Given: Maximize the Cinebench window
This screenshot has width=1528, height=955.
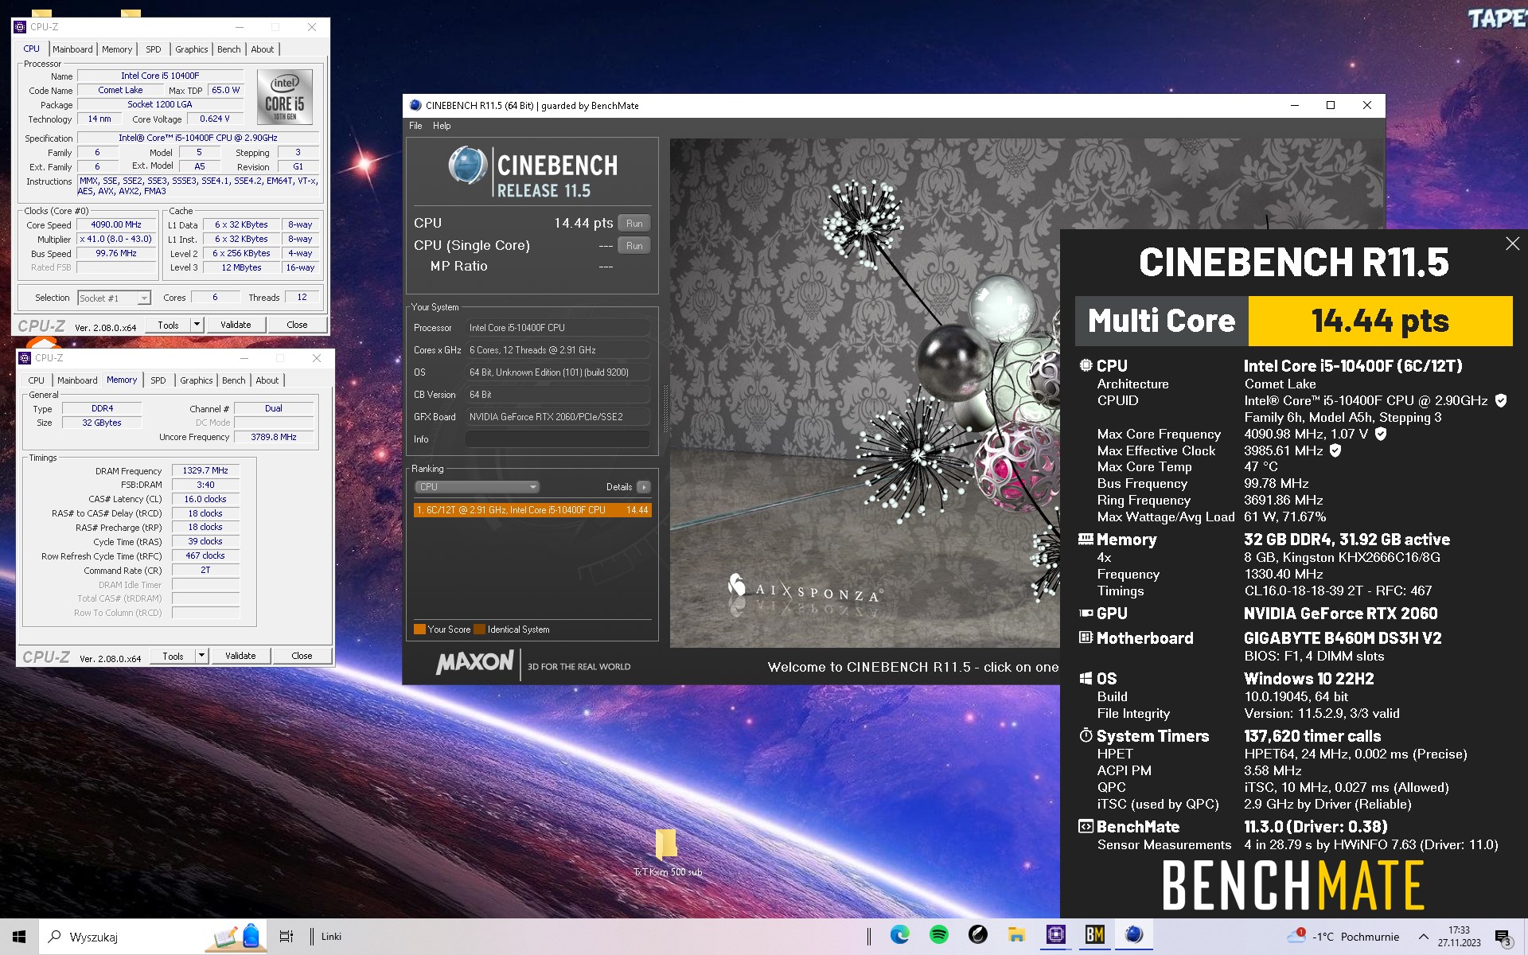Looking at the screenshot, I should 1330,105.
